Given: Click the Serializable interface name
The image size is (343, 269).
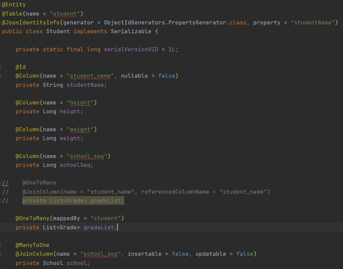Looking at the screenshot, I should (131, 31).
